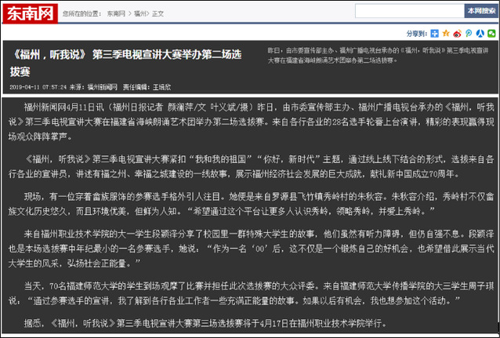Open the blue share-more icon
The height and width of the screenshot is (338, 500).
pyautogui.click(x=435, y=34)
